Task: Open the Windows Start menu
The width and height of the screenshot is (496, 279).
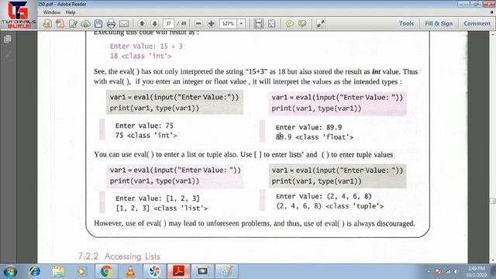Action: pyautogui.click(x=10, y=271)
